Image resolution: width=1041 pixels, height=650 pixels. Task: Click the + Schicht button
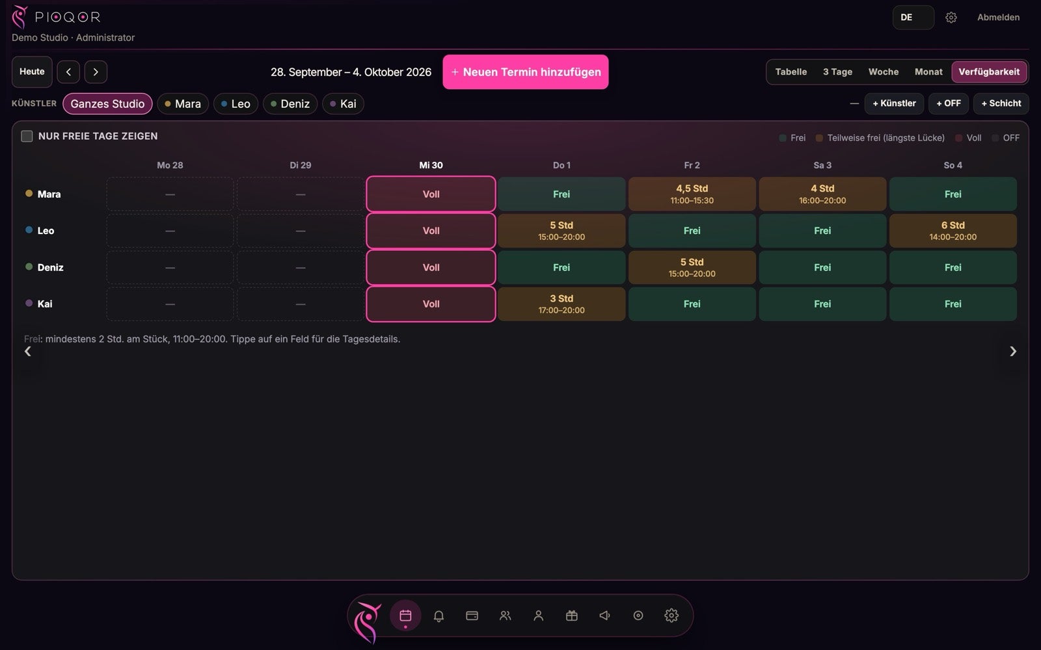1001,103
